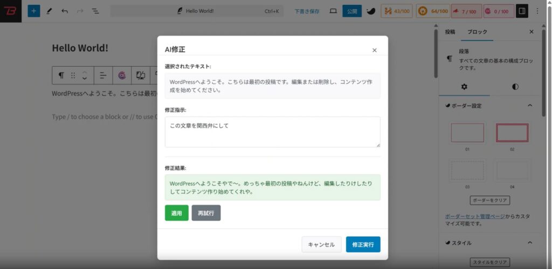Open the Hello World! command palette bar
Viewport: 552px width, 269px height.
pos(197,11)
